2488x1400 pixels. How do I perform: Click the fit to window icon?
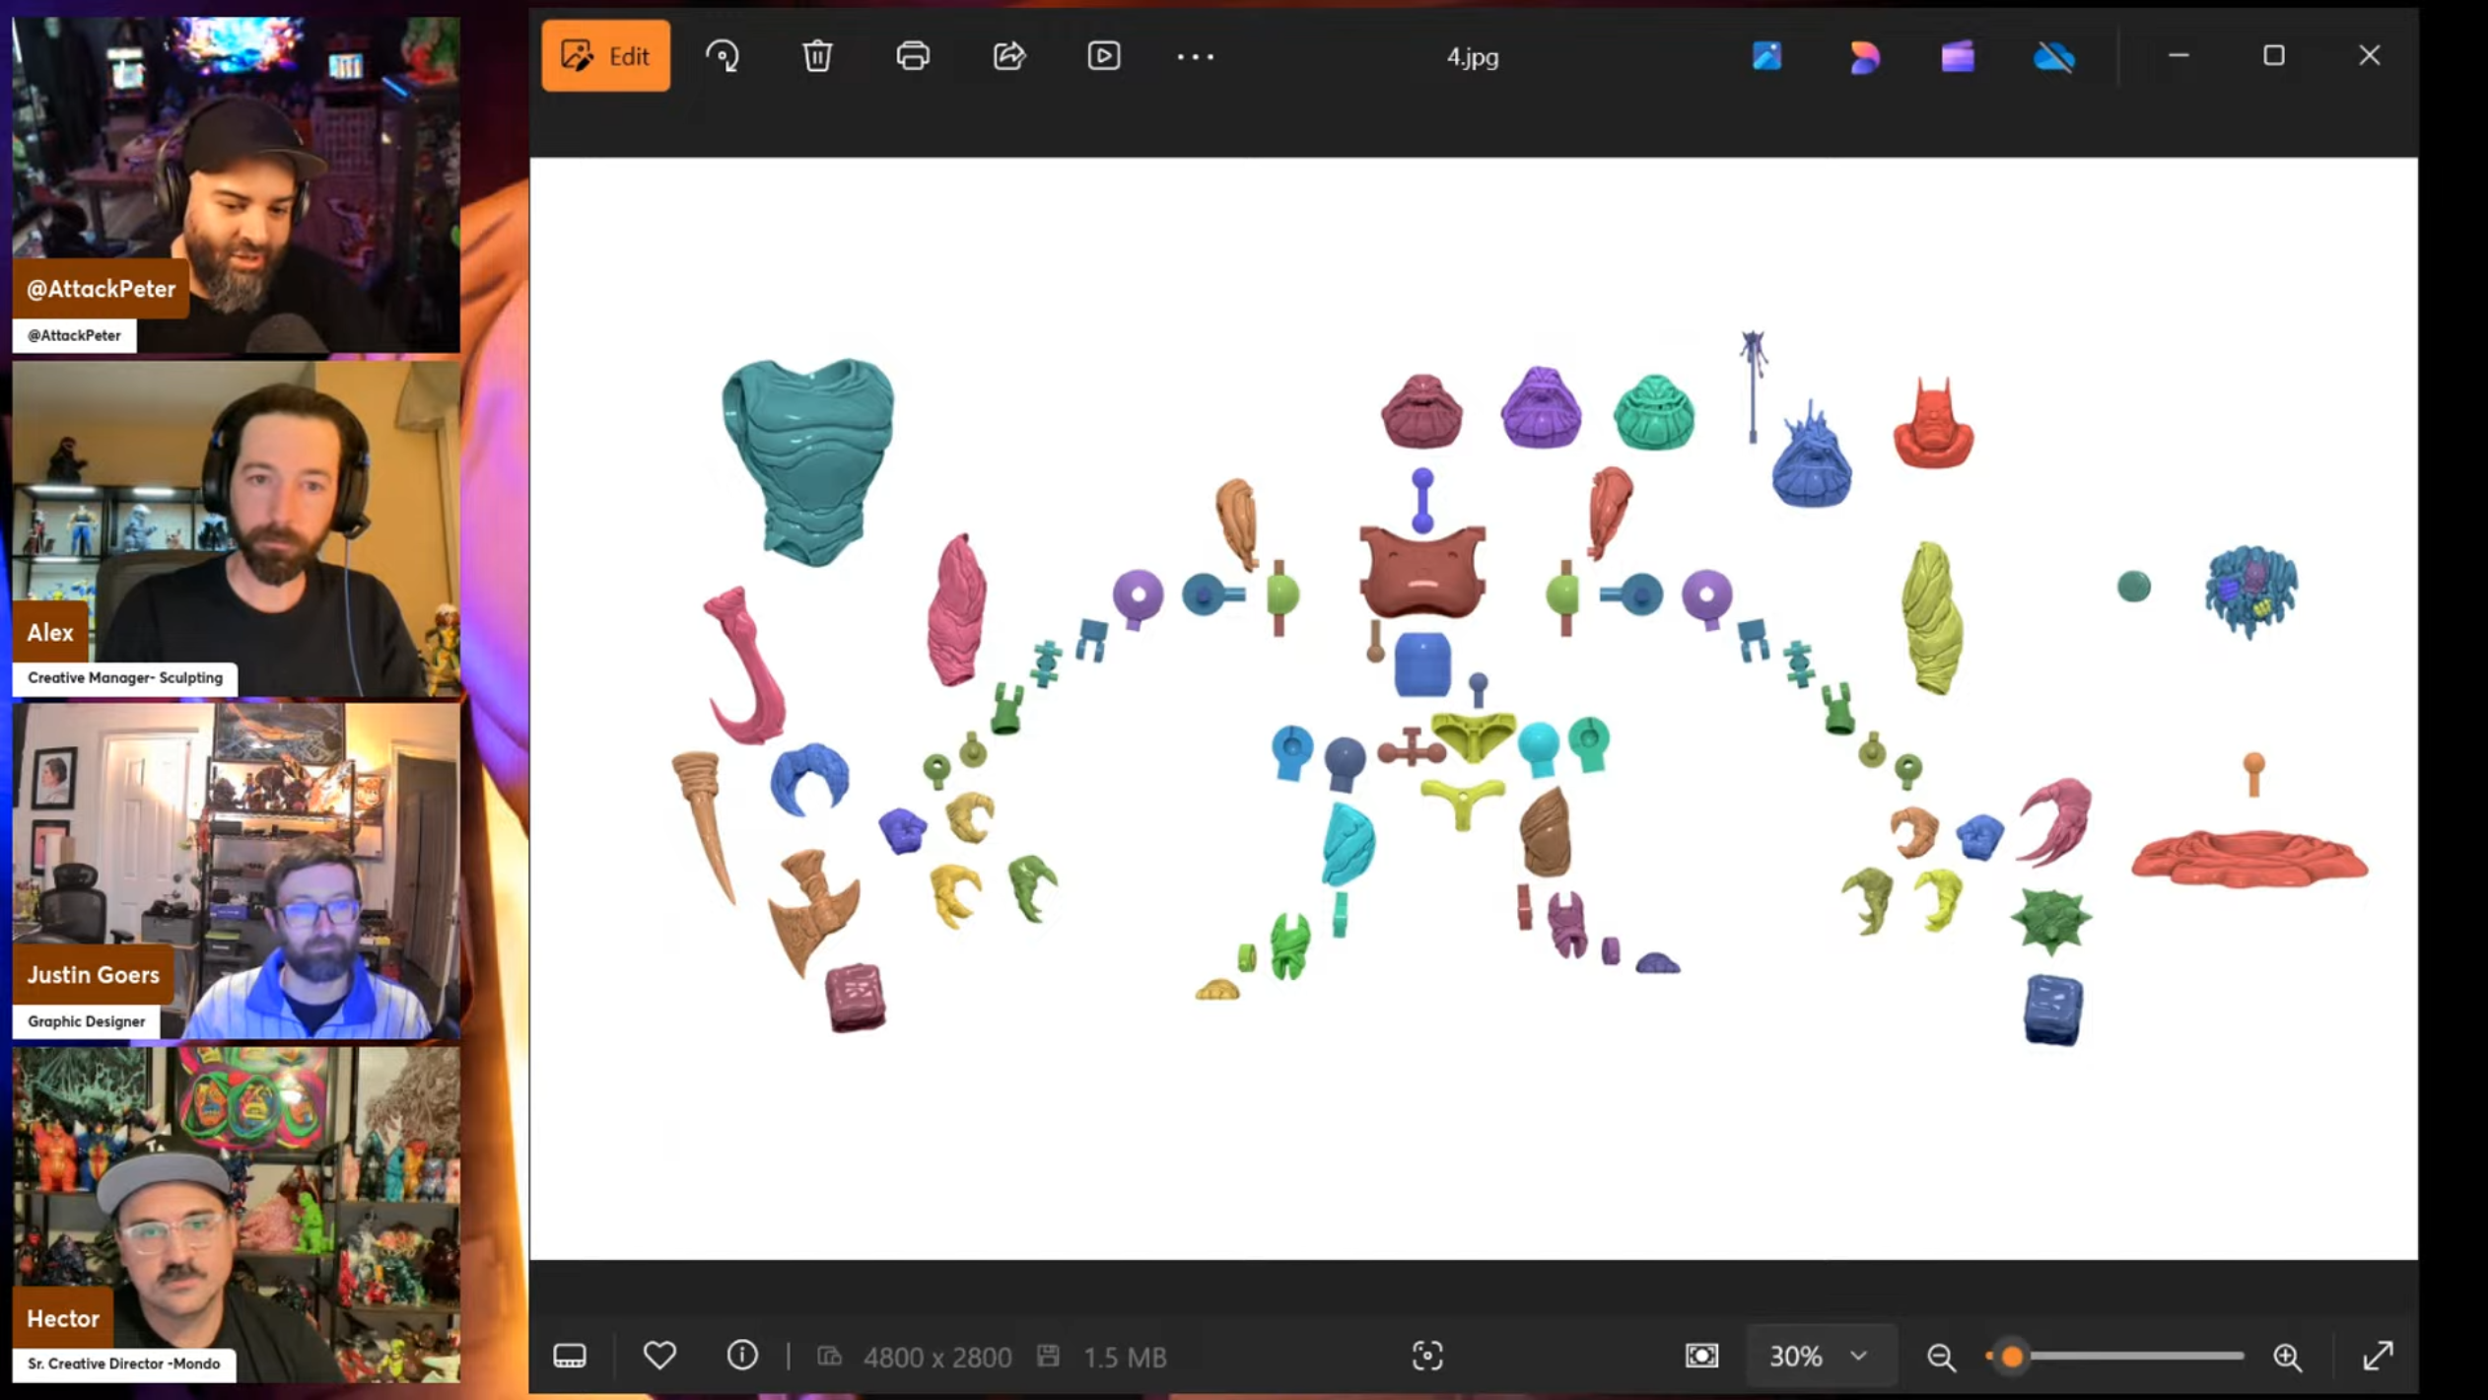tap(1702, 1357)
